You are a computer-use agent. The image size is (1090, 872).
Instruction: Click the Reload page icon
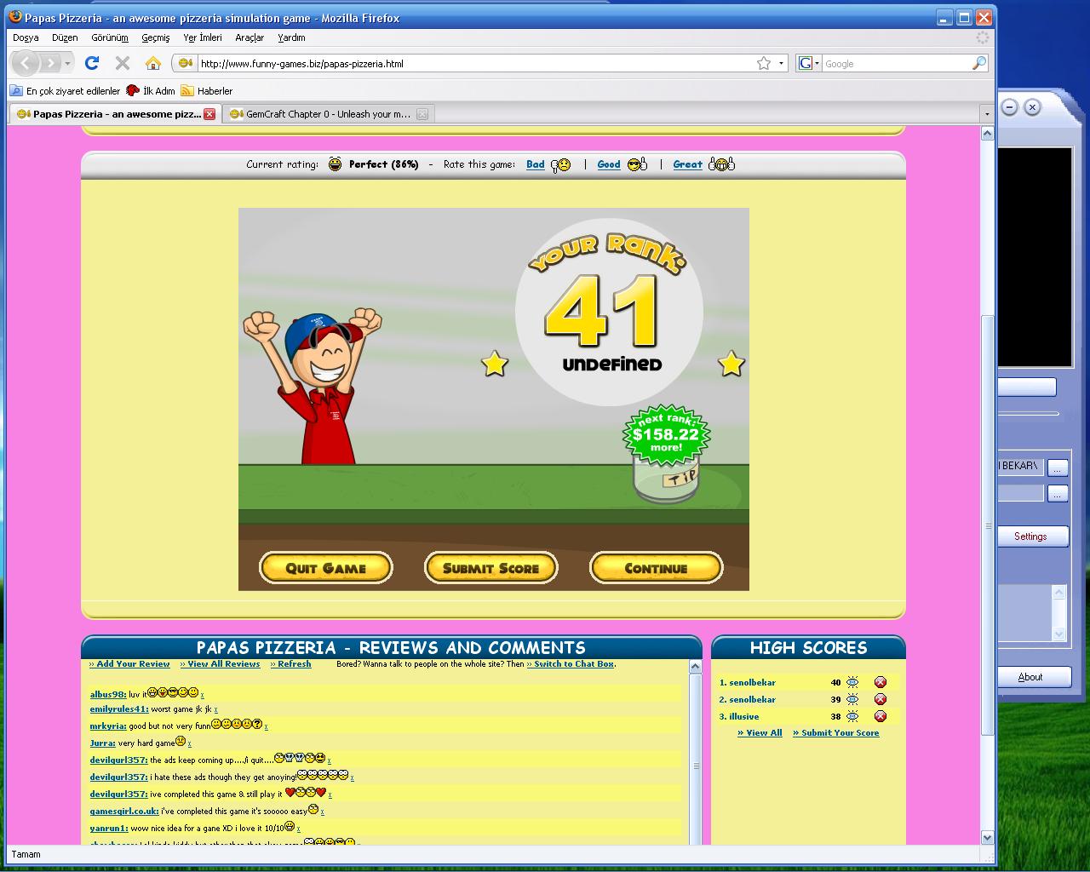(x=91, y=63)
